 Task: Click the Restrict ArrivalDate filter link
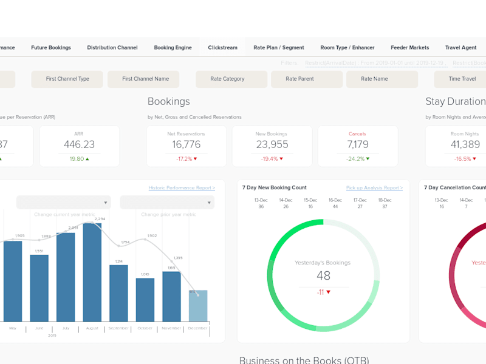(x=376, y=63)
